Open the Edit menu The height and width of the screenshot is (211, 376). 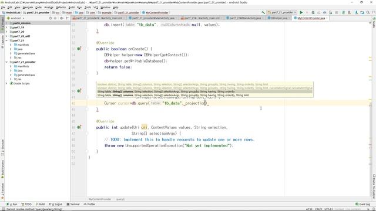point(9,8)
